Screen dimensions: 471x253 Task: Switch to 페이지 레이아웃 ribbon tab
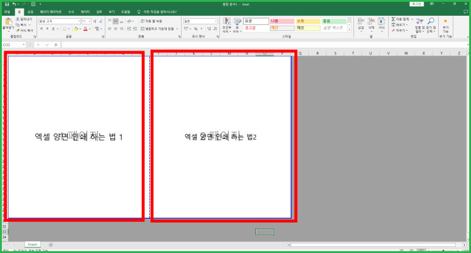51,12
